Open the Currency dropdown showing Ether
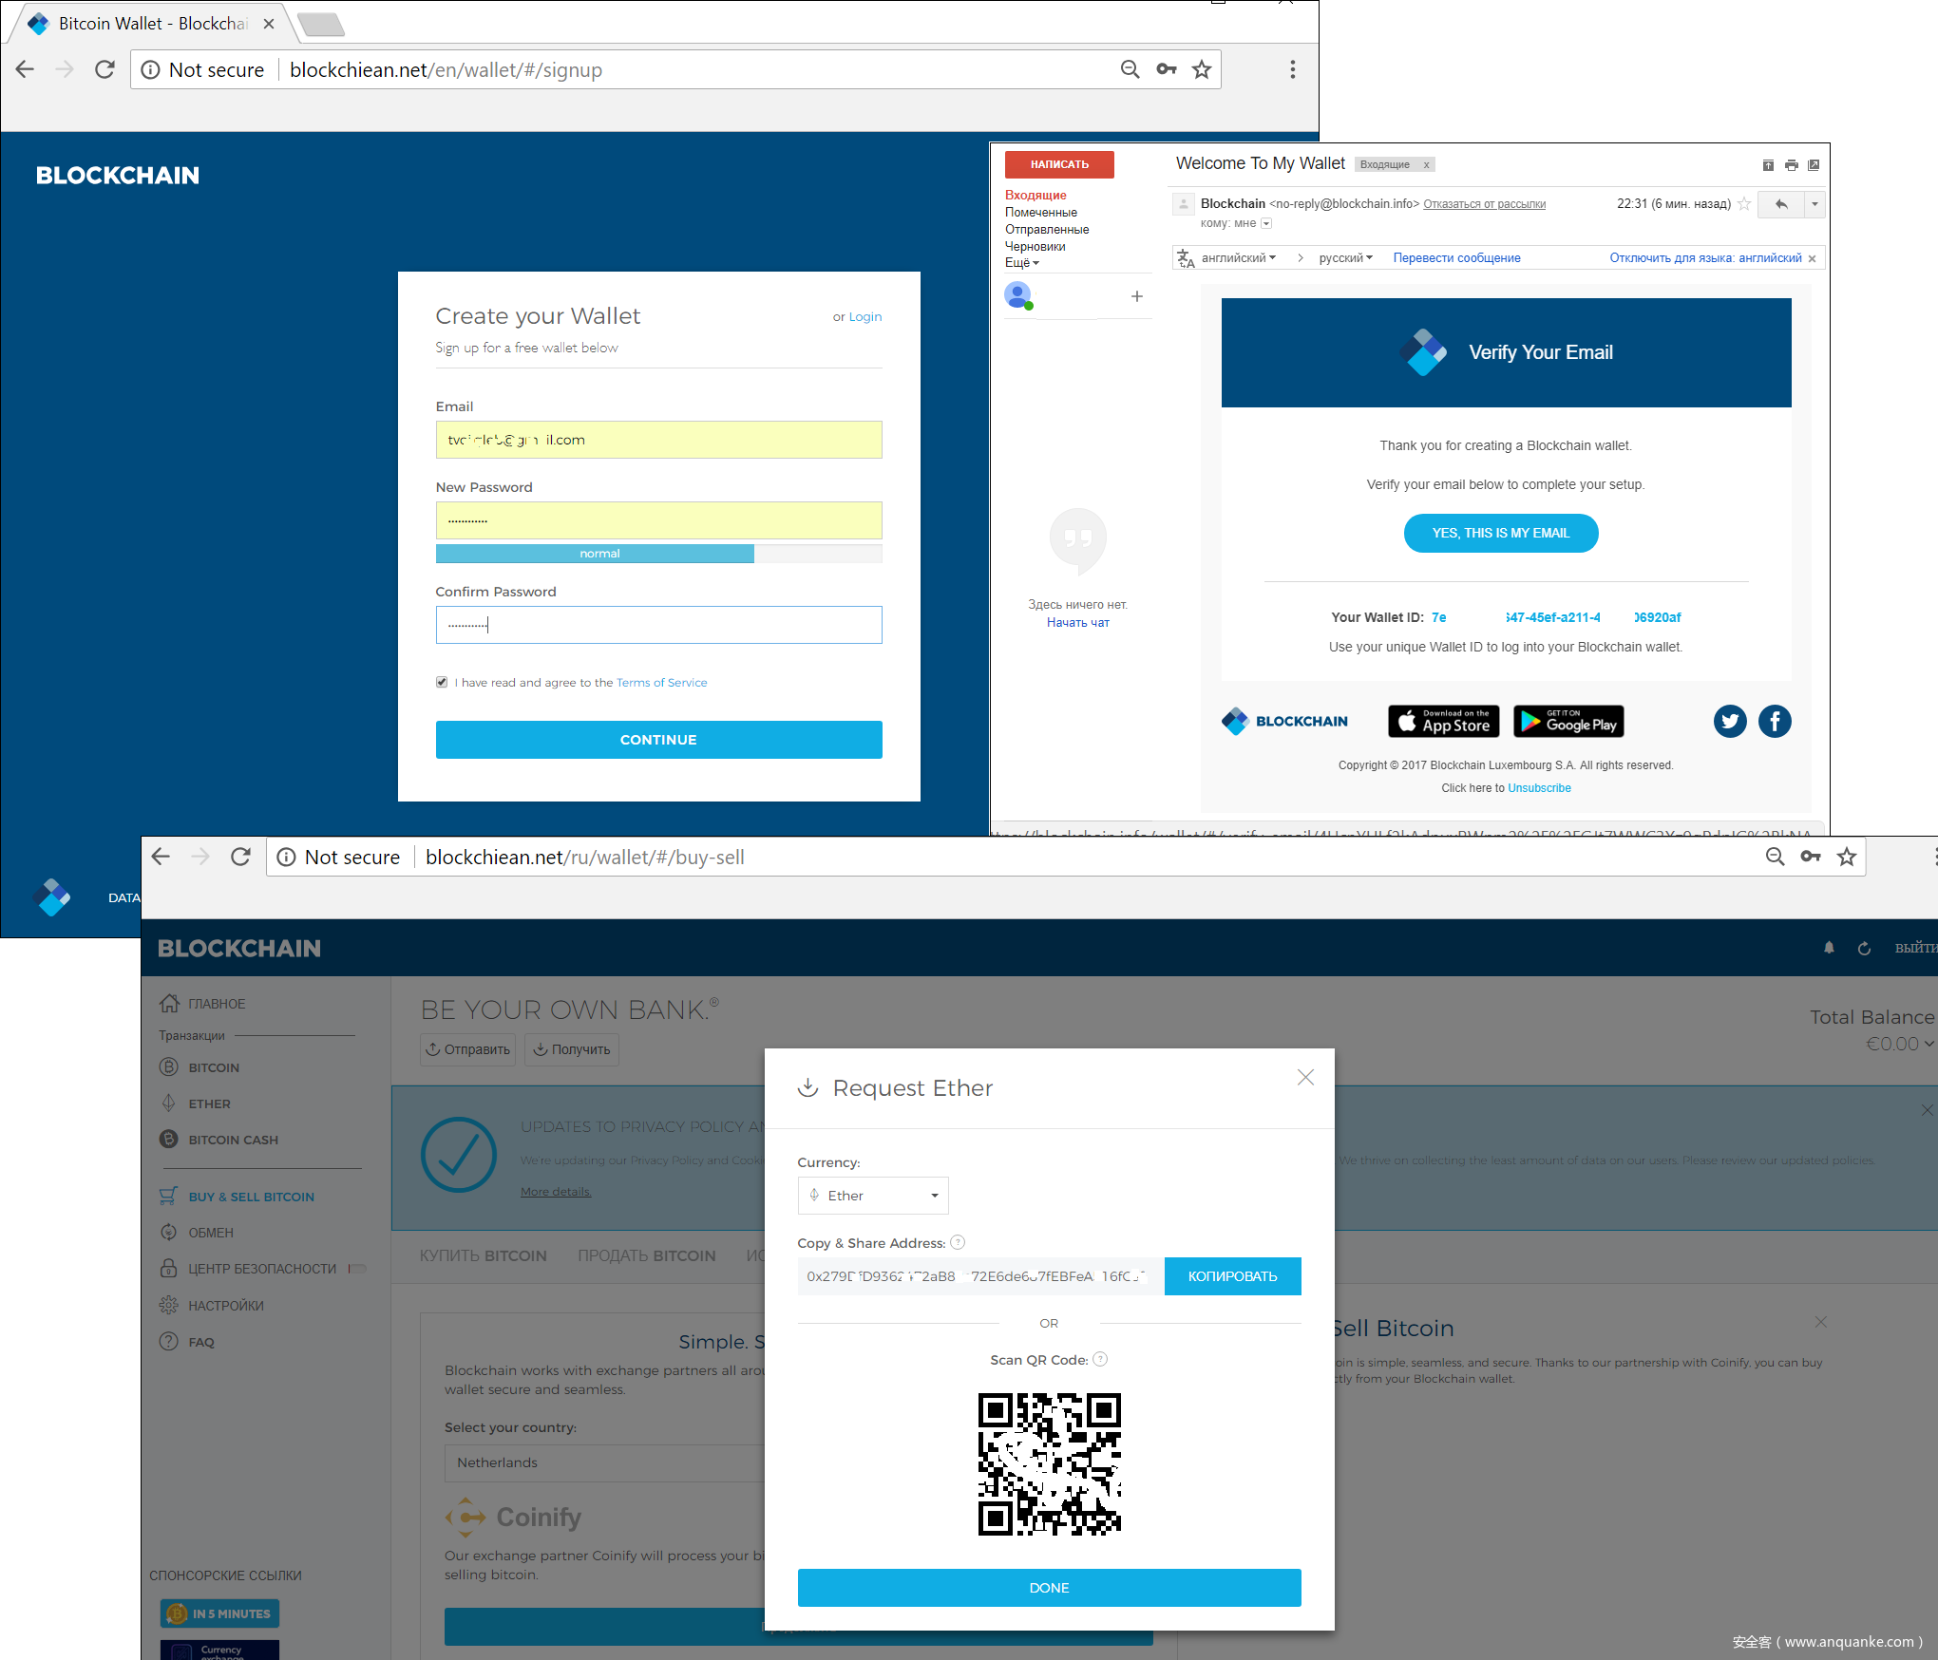Screen dimensions: 1938x1660 click(873, 1196)
